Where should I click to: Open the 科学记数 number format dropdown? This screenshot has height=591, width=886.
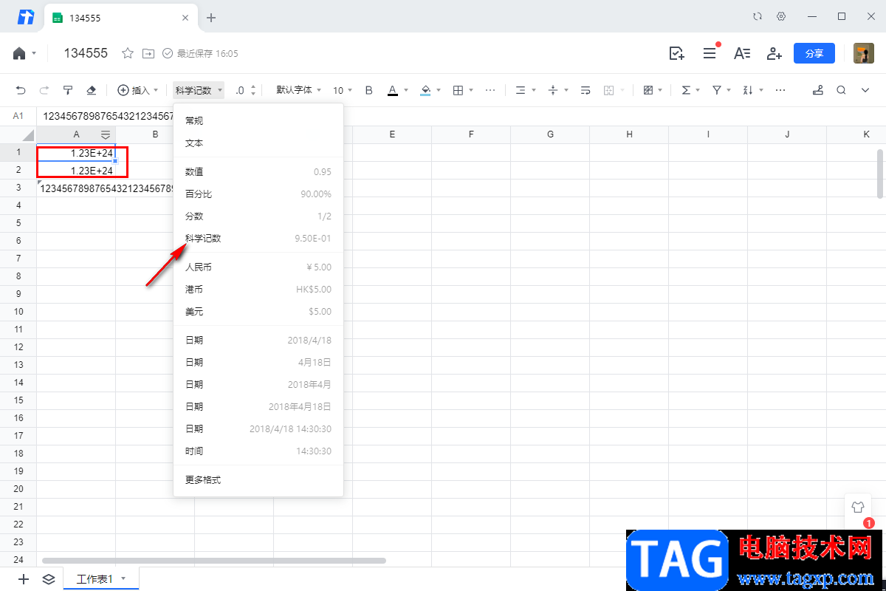click(x=199, y=90)
